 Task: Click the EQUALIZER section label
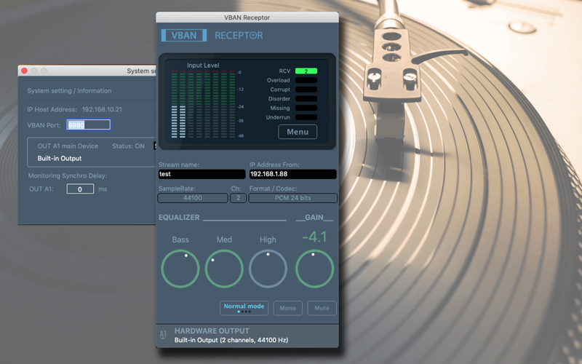click(x=179, y=218)
